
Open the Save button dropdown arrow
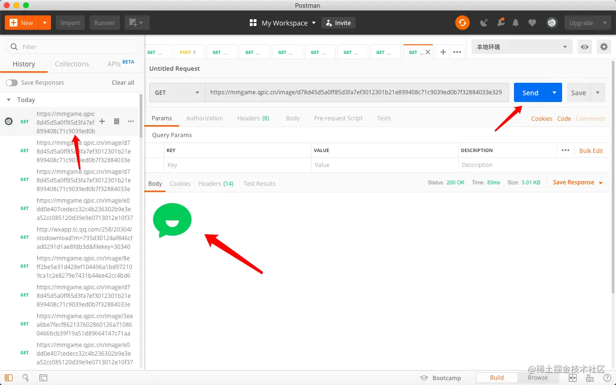(x=598, y=92)
